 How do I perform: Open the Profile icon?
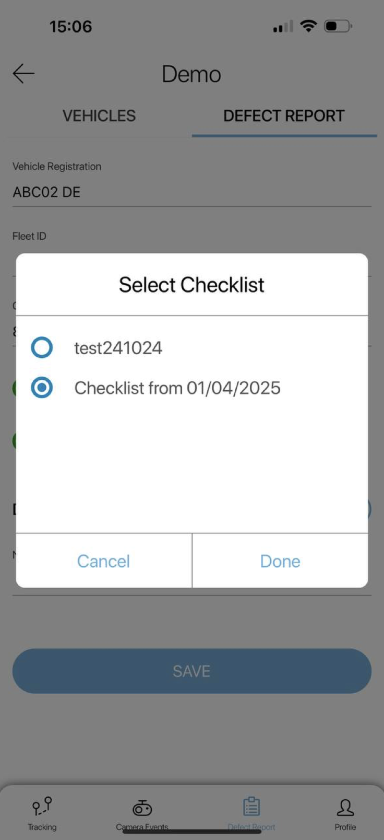click(345, 808)
